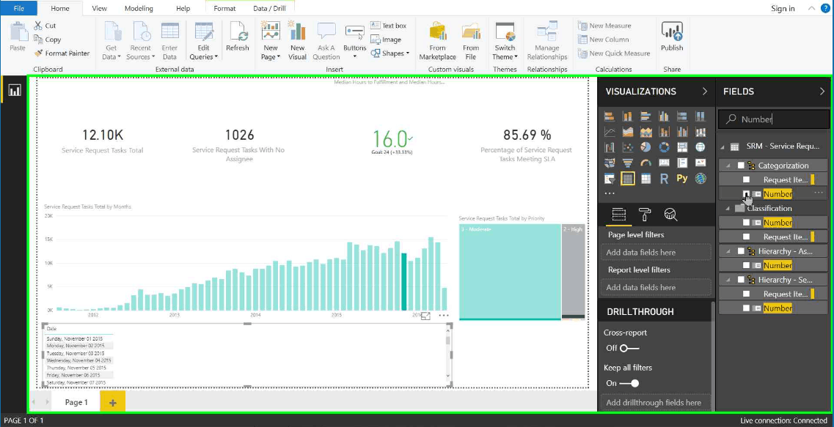This screenshot has height=427, width=834.
Task: Collapse the Fields pane chevron
Action: (822, 92)
